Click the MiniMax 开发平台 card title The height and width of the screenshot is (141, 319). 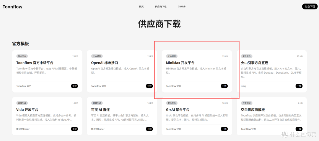[180, 63]
